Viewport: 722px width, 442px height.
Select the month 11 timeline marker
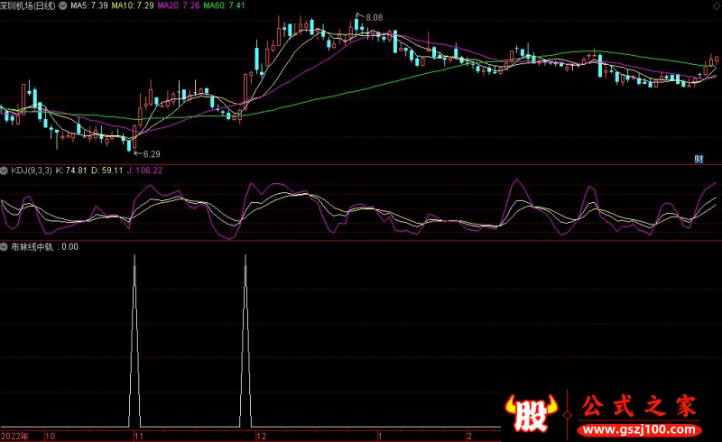tap(139, 437)
